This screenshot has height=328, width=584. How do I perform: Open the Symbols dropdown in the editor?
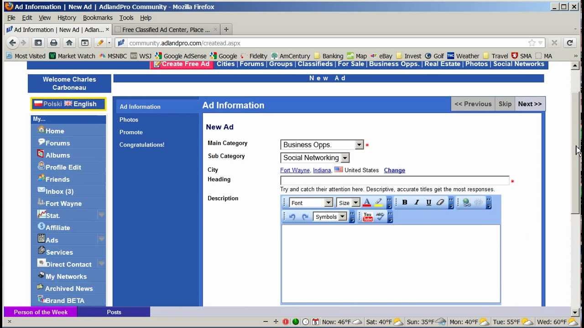(329, 216)
